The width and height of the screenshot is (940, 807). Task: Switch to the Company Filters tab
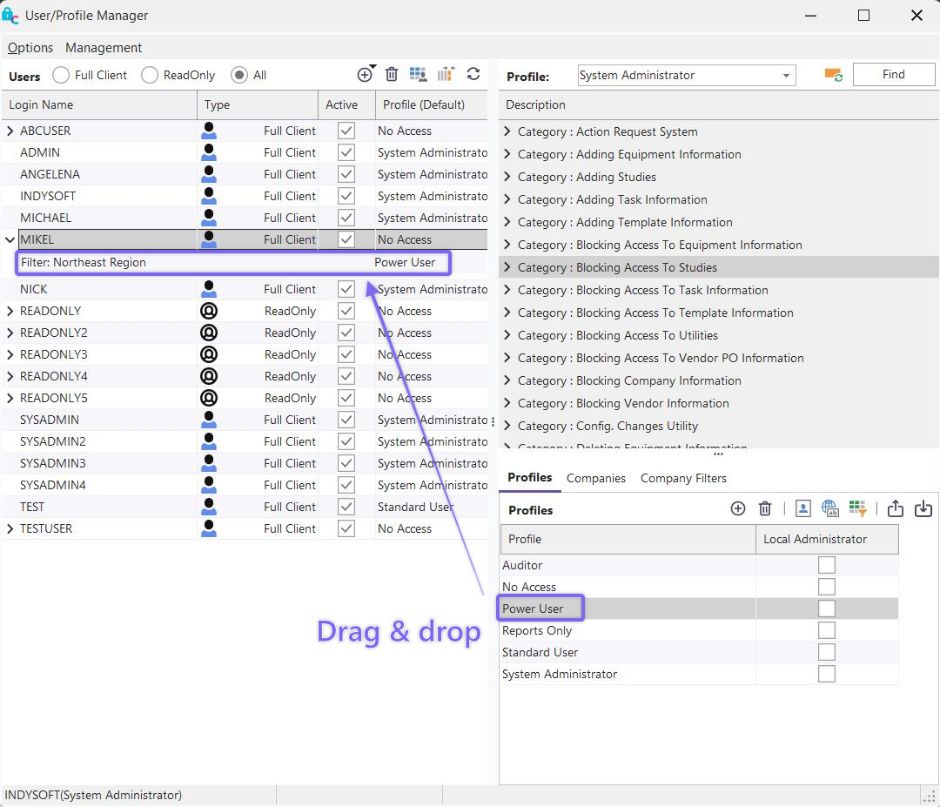[x=683, y=478]
